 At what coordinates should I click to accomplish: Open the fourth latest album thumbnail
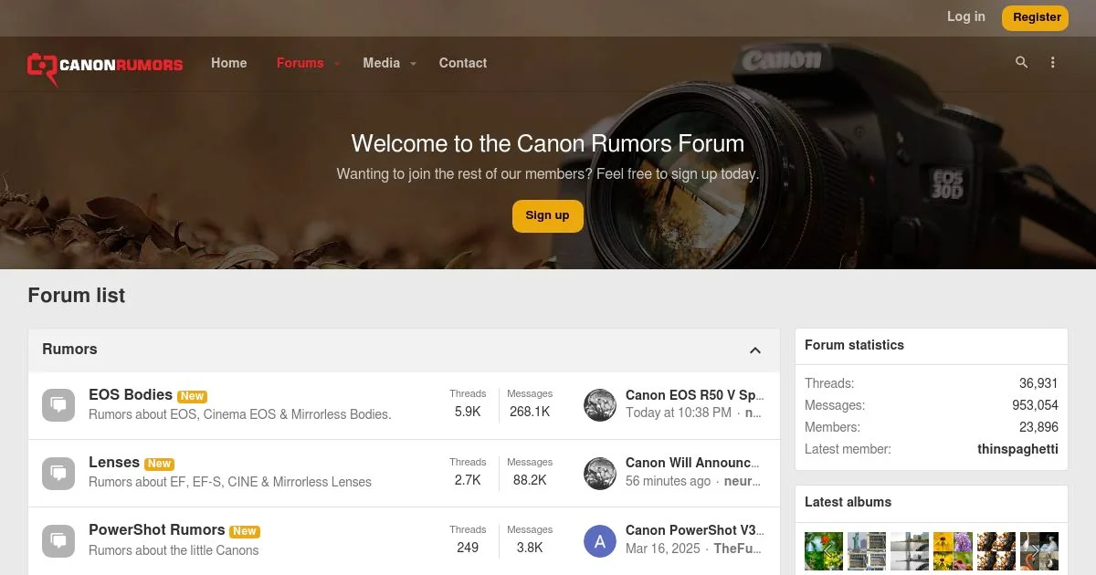[953, 551]
